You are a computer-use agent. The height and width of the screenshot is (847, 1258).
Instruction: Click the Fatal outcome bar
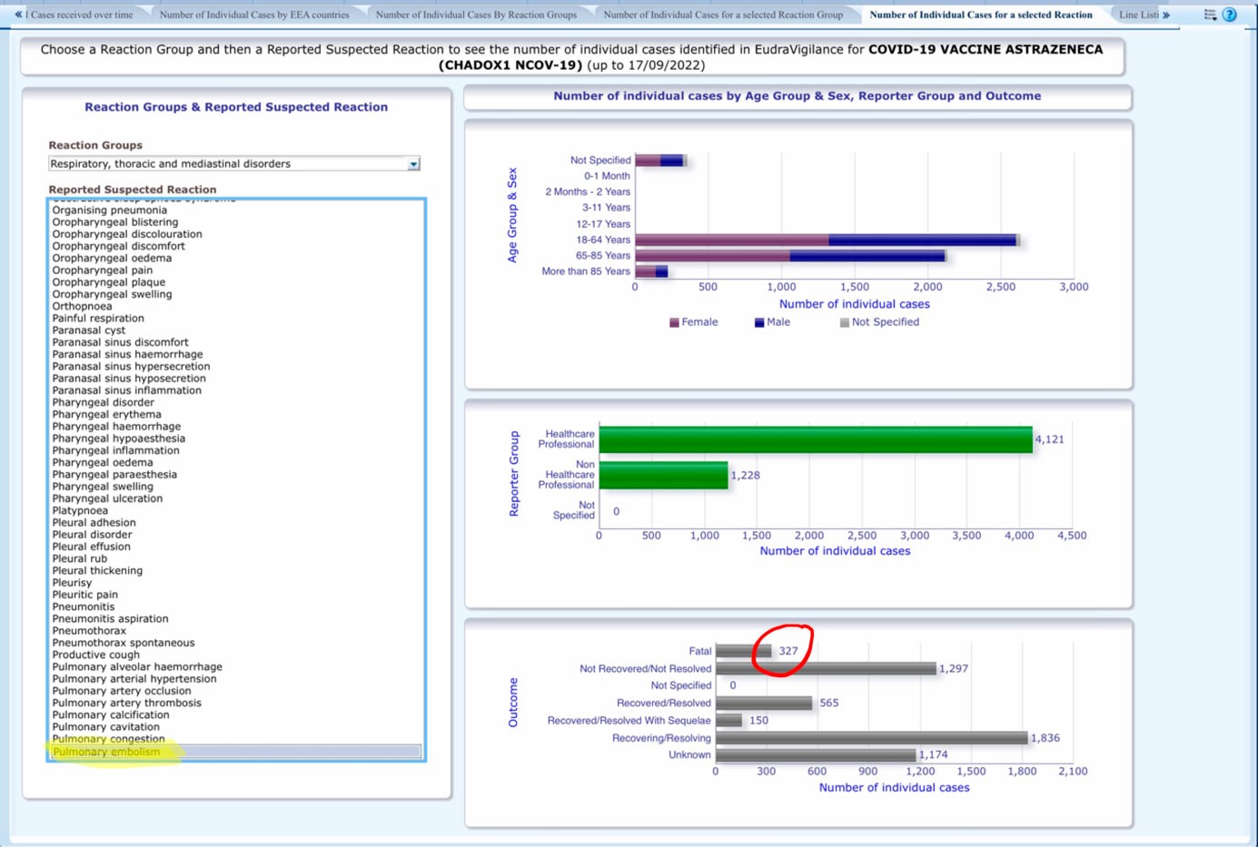[x=743, y=651]
